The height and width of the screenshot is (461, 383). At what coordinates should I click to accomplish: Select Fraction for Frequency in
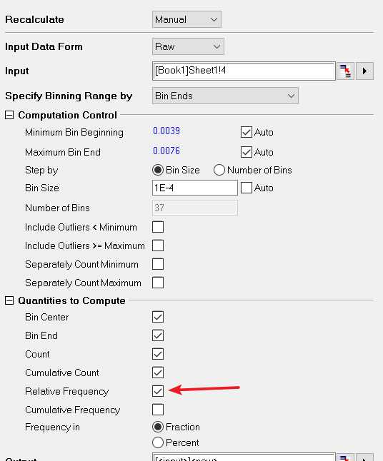[x=158, y=427]
